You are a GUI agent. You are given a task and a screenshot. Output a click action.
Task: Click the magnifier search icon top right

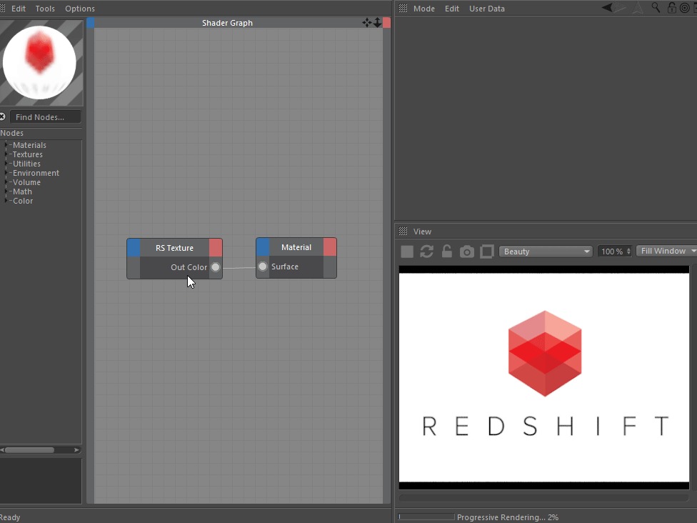pos(656,8)
